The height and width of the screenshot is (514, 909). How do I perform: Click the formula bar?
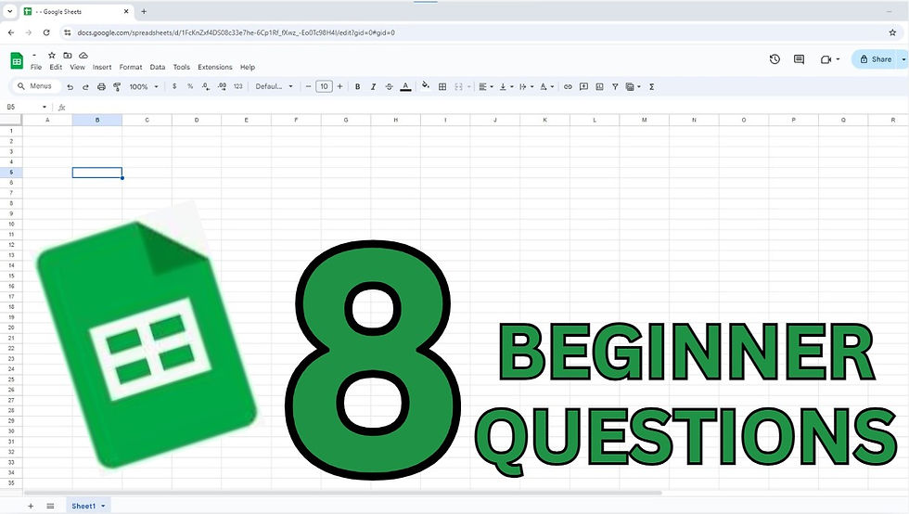coord(487,107)
